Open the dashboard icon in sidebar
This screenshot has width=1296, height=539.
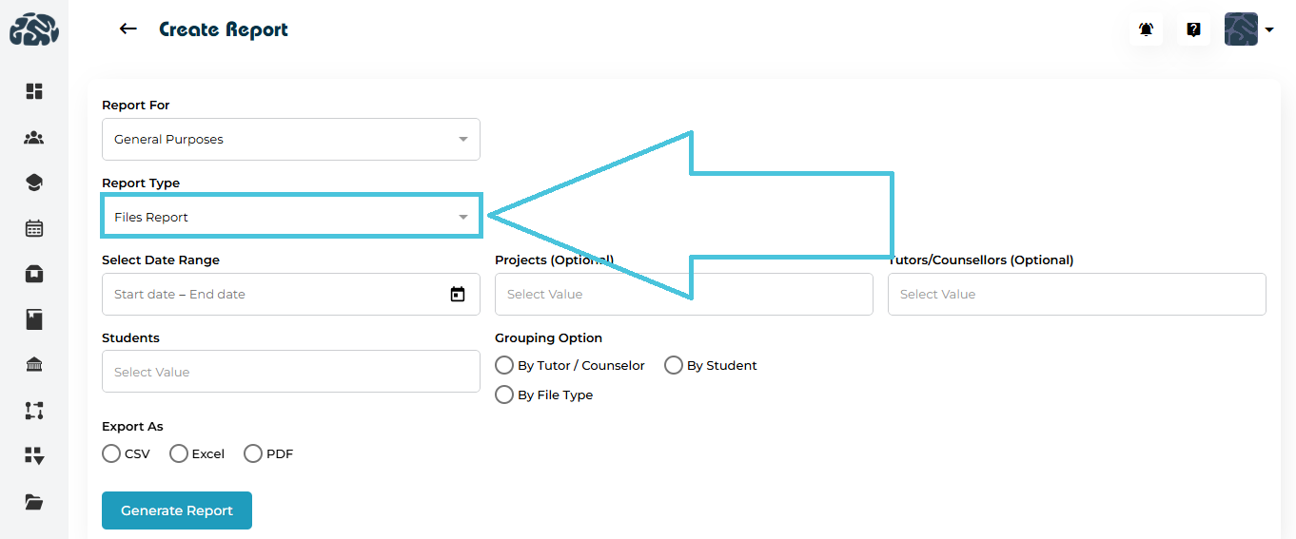pos(34,91)
